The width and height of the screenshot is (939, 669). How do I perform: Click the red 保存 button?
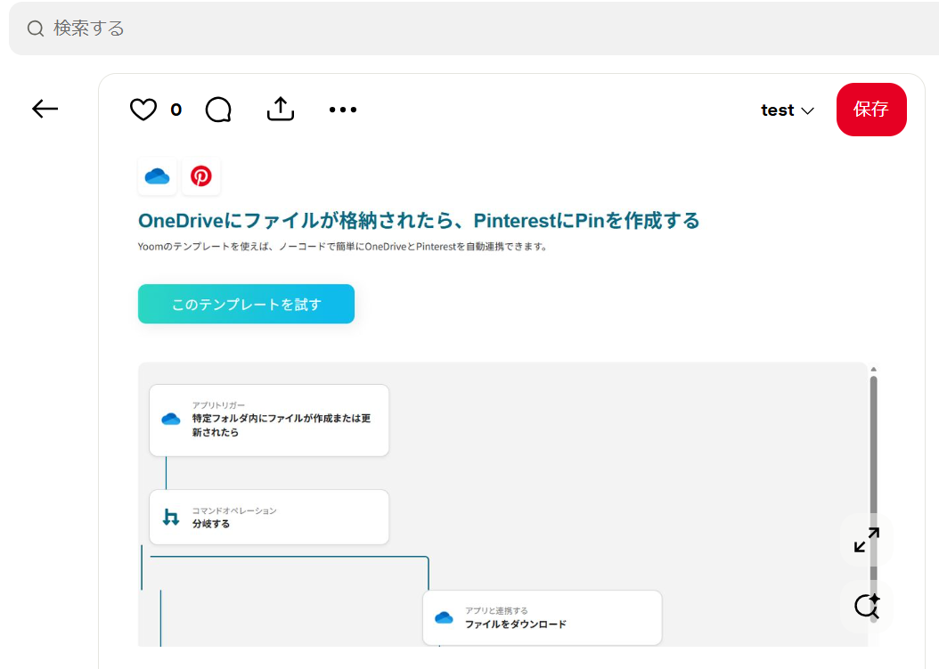coord(871,109)
